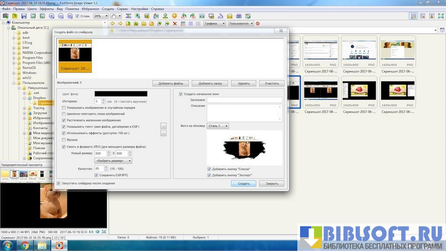Open the Выбрать размер dropdown
The width and height of the screenshot is (446, 251).
point(113,161)
